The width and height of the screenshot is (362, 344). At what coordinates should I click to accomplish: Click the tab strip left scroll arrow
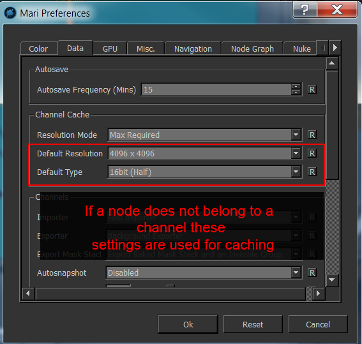point(322,48)
